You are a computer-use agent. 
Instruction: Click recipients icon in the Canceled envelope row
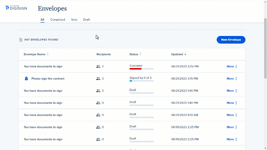pyautogui.click(x=98, y=67)
